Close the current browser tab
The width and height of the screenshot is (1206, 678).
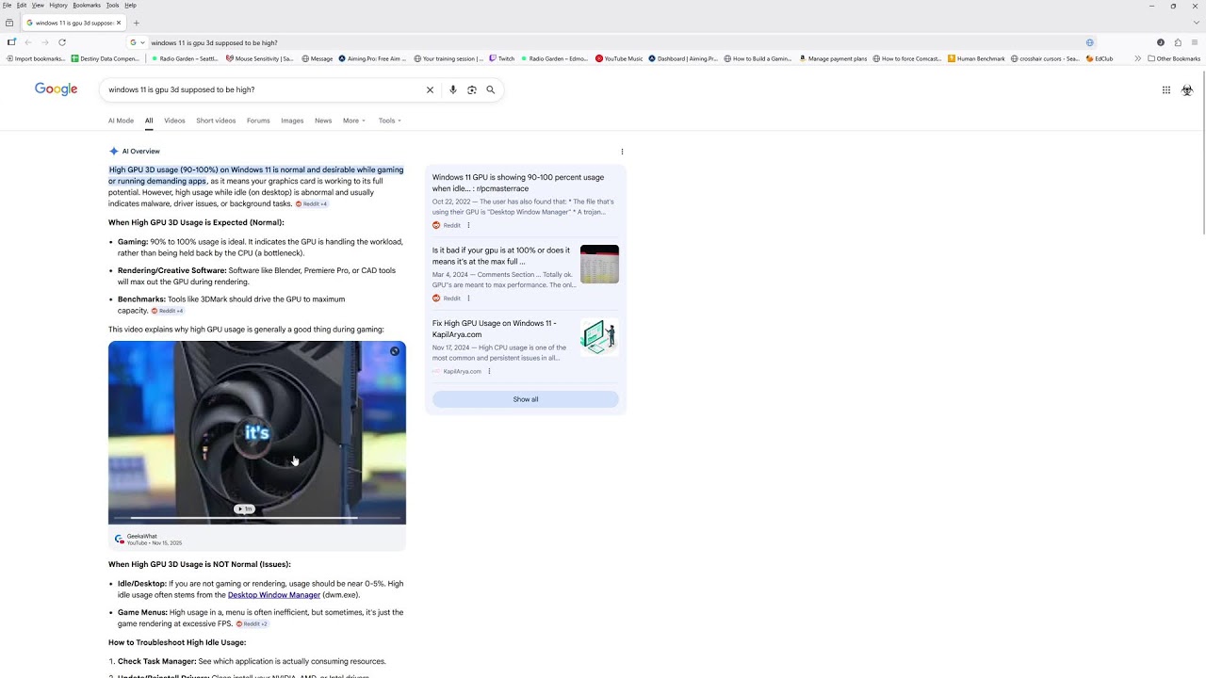pos(120,23)
